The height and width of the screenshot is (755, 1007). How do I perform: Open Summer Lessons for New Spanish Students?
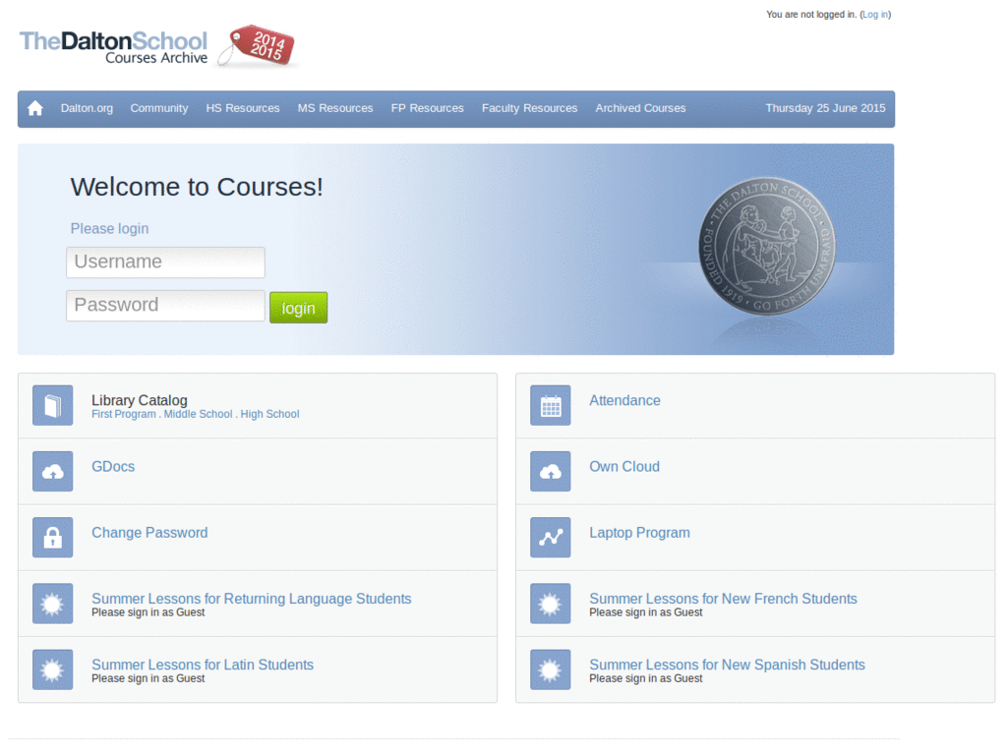click(x=727, y=666)
